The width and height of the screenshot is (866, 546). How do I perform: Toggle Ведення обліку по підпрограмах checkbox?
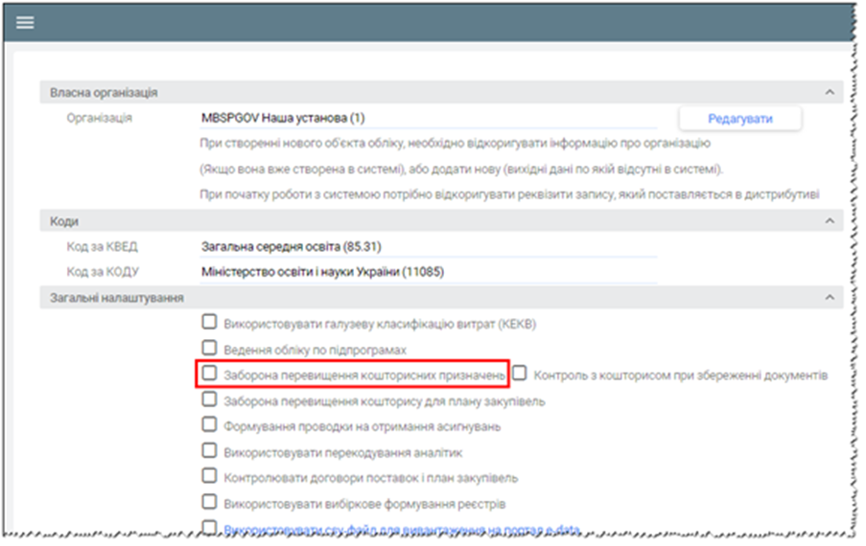click(209, 350)
